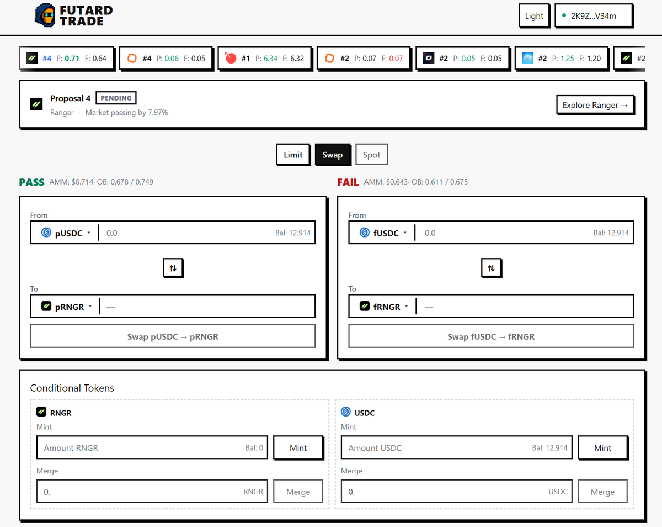Image resolution: width=662 pixels, height=527 pixels.
Task: Click the 'AMM: $0.714' PASS price text
Action: pyautogui.click(x=71, y=182)
